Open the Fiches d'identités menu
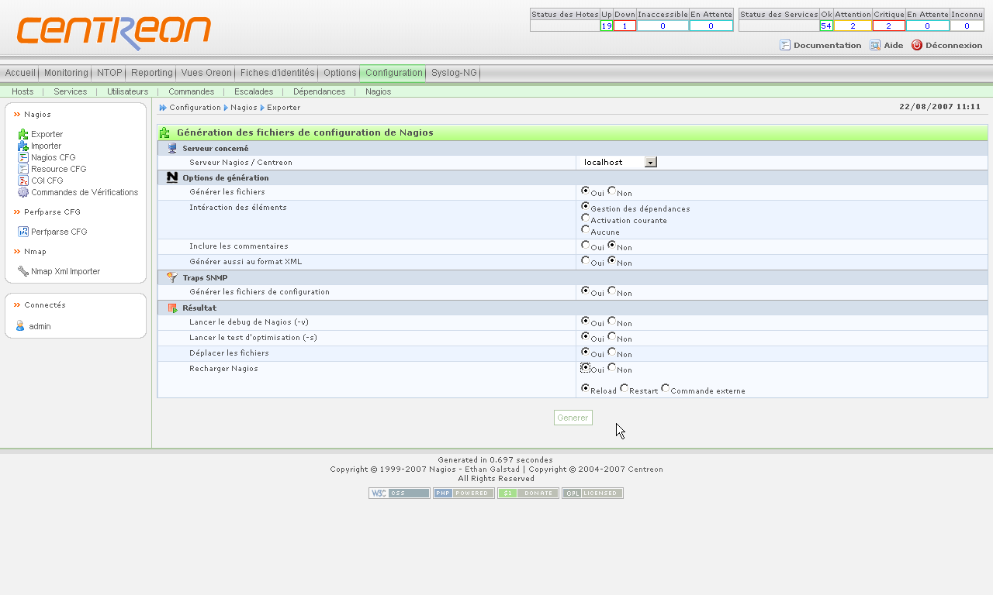The height and width of the screenshot is (595, 993). pyautogui.click(x=278, y=73)
